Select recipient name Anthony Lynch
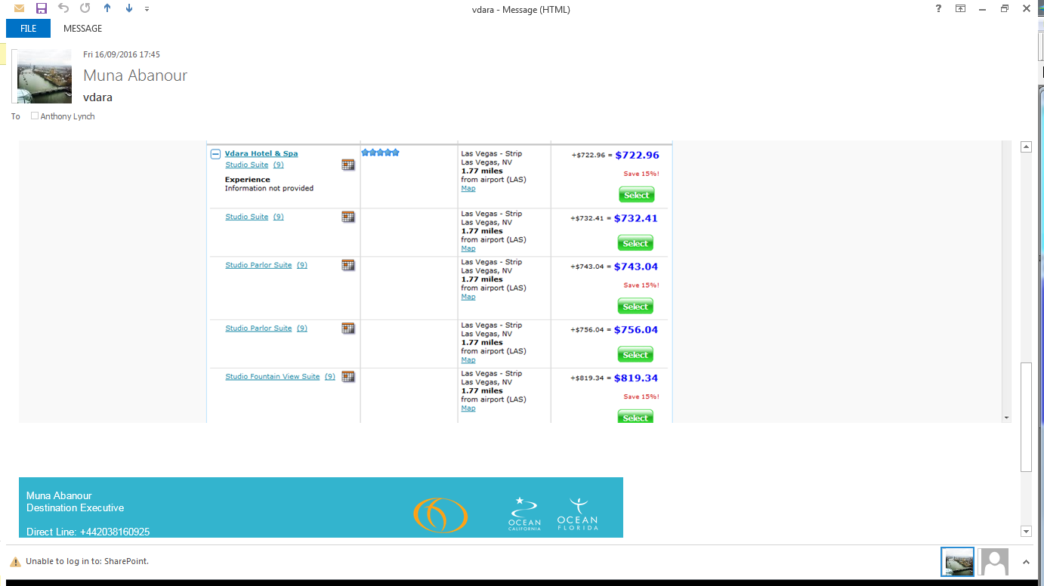 coord(68,116)
